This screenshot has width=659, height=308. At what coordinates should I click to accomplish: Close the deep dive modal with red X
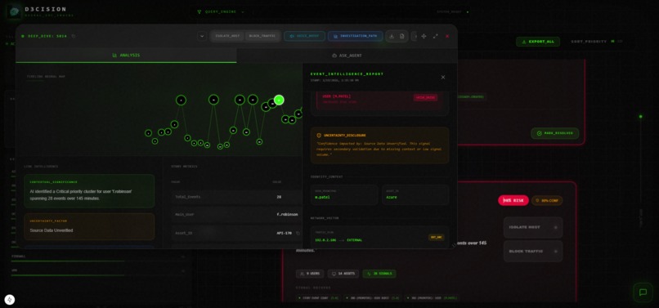click(x=447, y=36)
